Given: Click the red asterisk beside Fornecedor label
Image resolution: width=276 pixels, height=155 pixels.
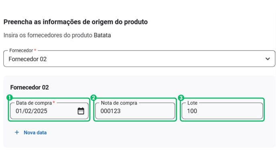Looking at the screenshot, I should point(35,50).
